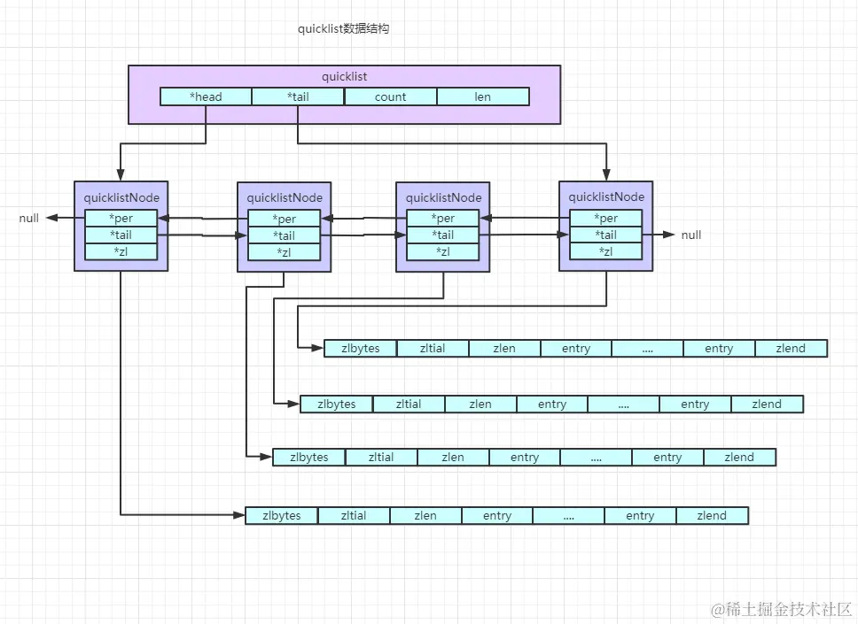Select *per in the rightmost quicklistNode
Screen dimensions: 858x624
point(605,218)
